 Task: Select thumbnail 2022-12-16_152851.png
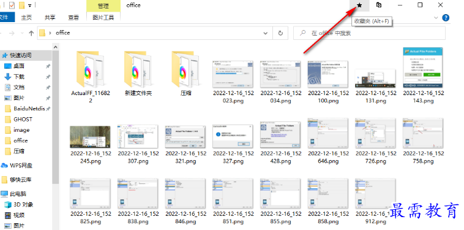(x=233, y=202)
